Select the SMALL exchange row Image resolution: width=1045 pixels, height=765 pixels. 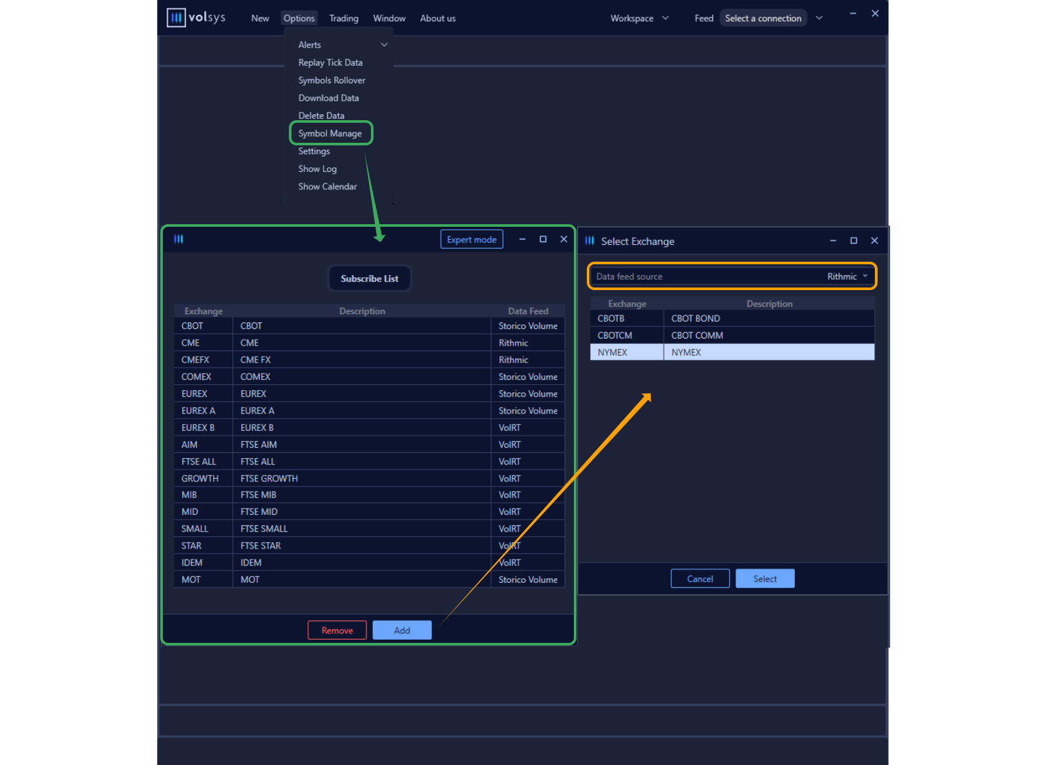[x=370, y=529]
